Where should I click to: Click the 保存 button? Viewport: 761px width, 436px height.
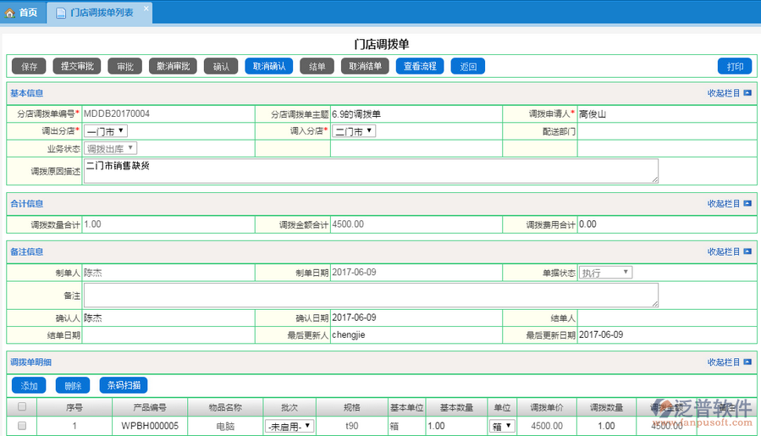click(29, 66)
